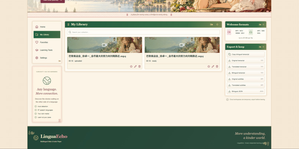This screenshot has height=149, width=299.
Task: Open the thumbnail of the 'uploaded' video card
Action: [x=105, y=45]
